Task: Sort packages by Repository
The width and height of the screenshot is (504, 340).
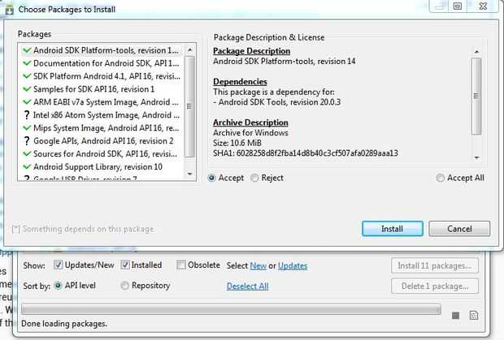Action: pos(125,286)
